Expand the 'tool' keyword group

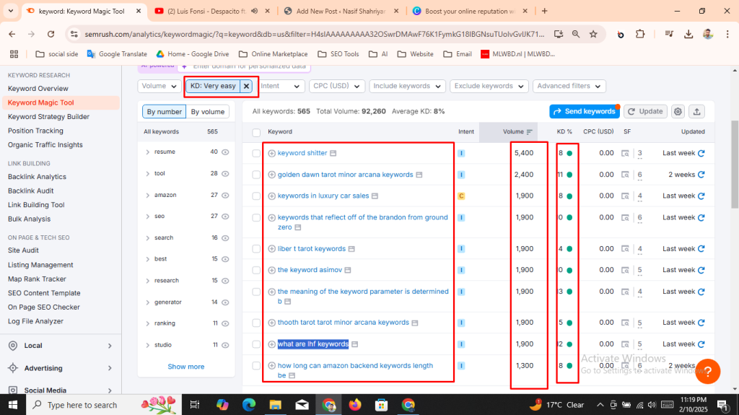(147, 173)
